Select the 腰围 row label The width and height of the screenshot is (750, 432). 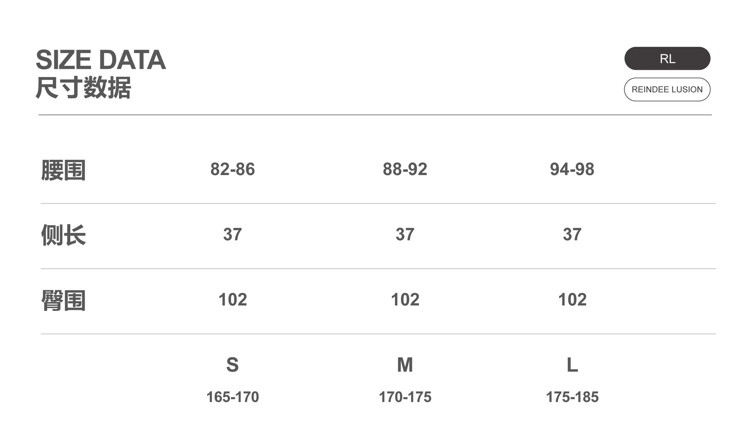tap(63, 170)
